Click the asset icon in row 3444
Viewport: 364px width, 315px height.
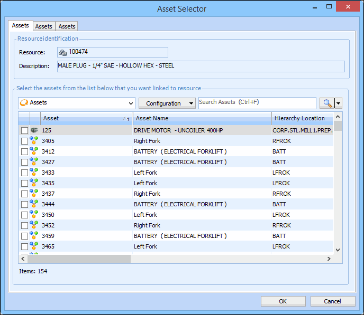[x=34, y=204]
